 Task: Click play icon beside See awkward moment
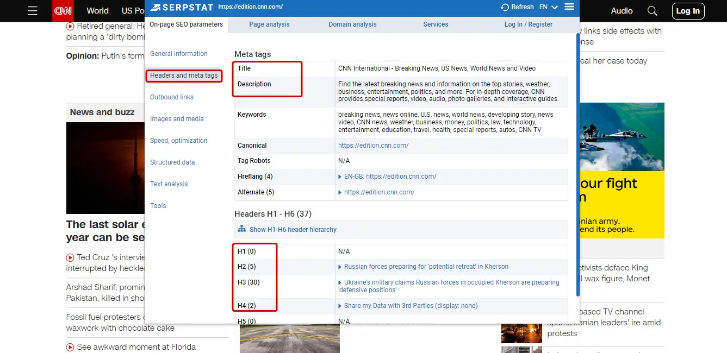point(70,347)
